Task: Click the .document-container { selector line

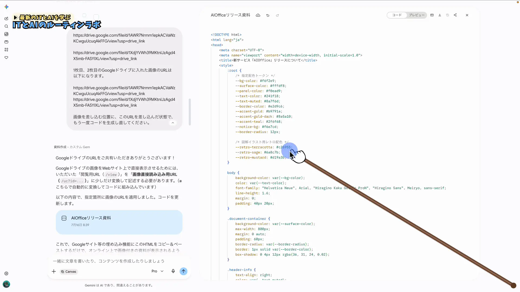Action: (249, 219)
